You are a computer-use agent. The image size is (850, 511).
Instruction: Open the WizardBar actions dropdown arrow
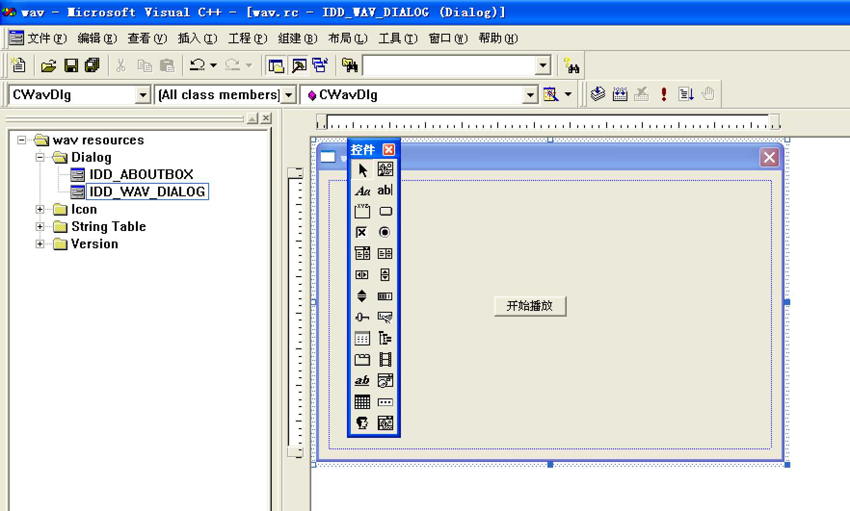point(568,94)
